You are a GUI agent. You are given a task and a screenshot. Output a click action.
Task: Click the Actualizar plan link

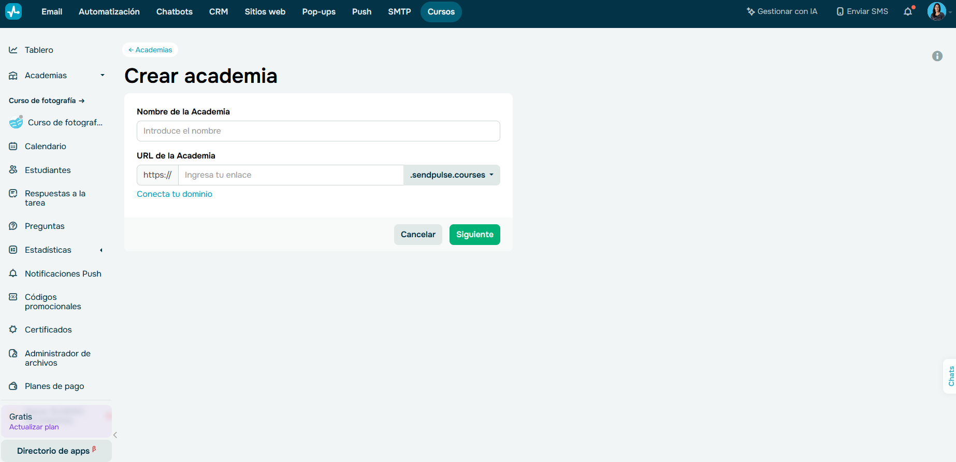pyautogui.click(x=34, y=427)
